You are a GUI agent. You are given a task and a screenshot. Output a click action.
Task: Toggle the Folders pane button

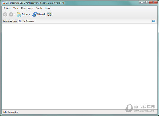[x=23, y=14]
